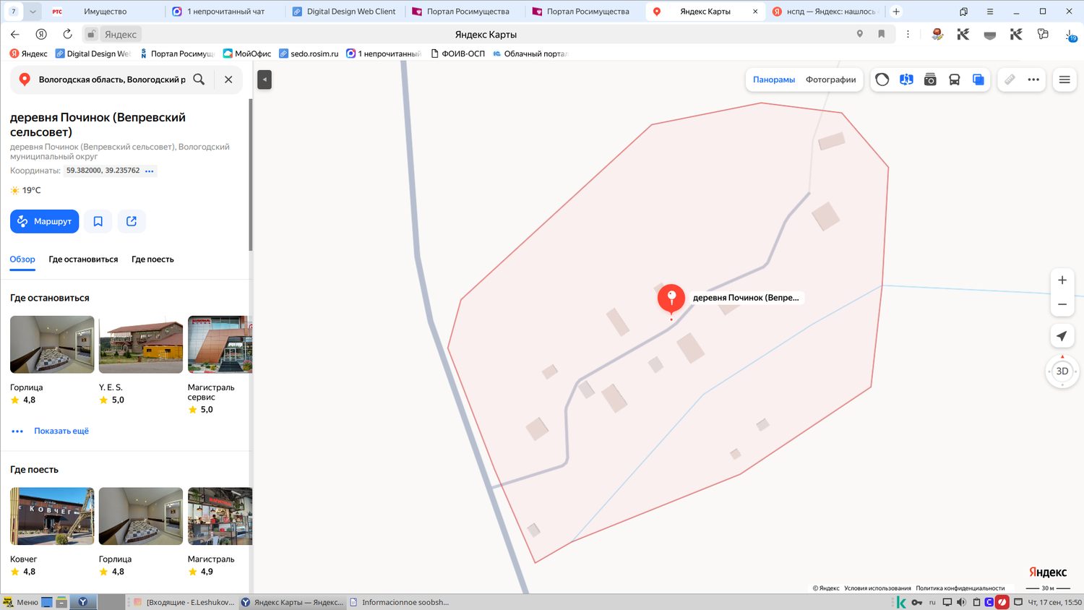The image size is (1084, 610).
Task: Click the Маршрут route button
Action: (45, 221)
